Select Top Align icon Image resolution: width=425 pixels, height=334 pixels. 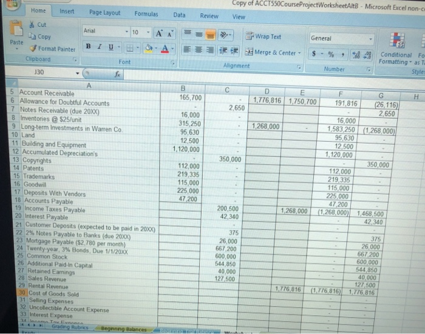click(x=187, y=33)
